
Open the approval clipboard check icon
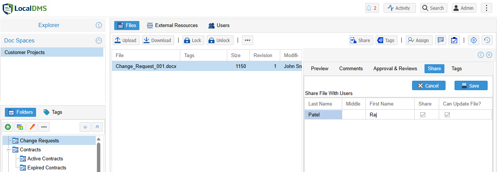(x=454, y=40)
